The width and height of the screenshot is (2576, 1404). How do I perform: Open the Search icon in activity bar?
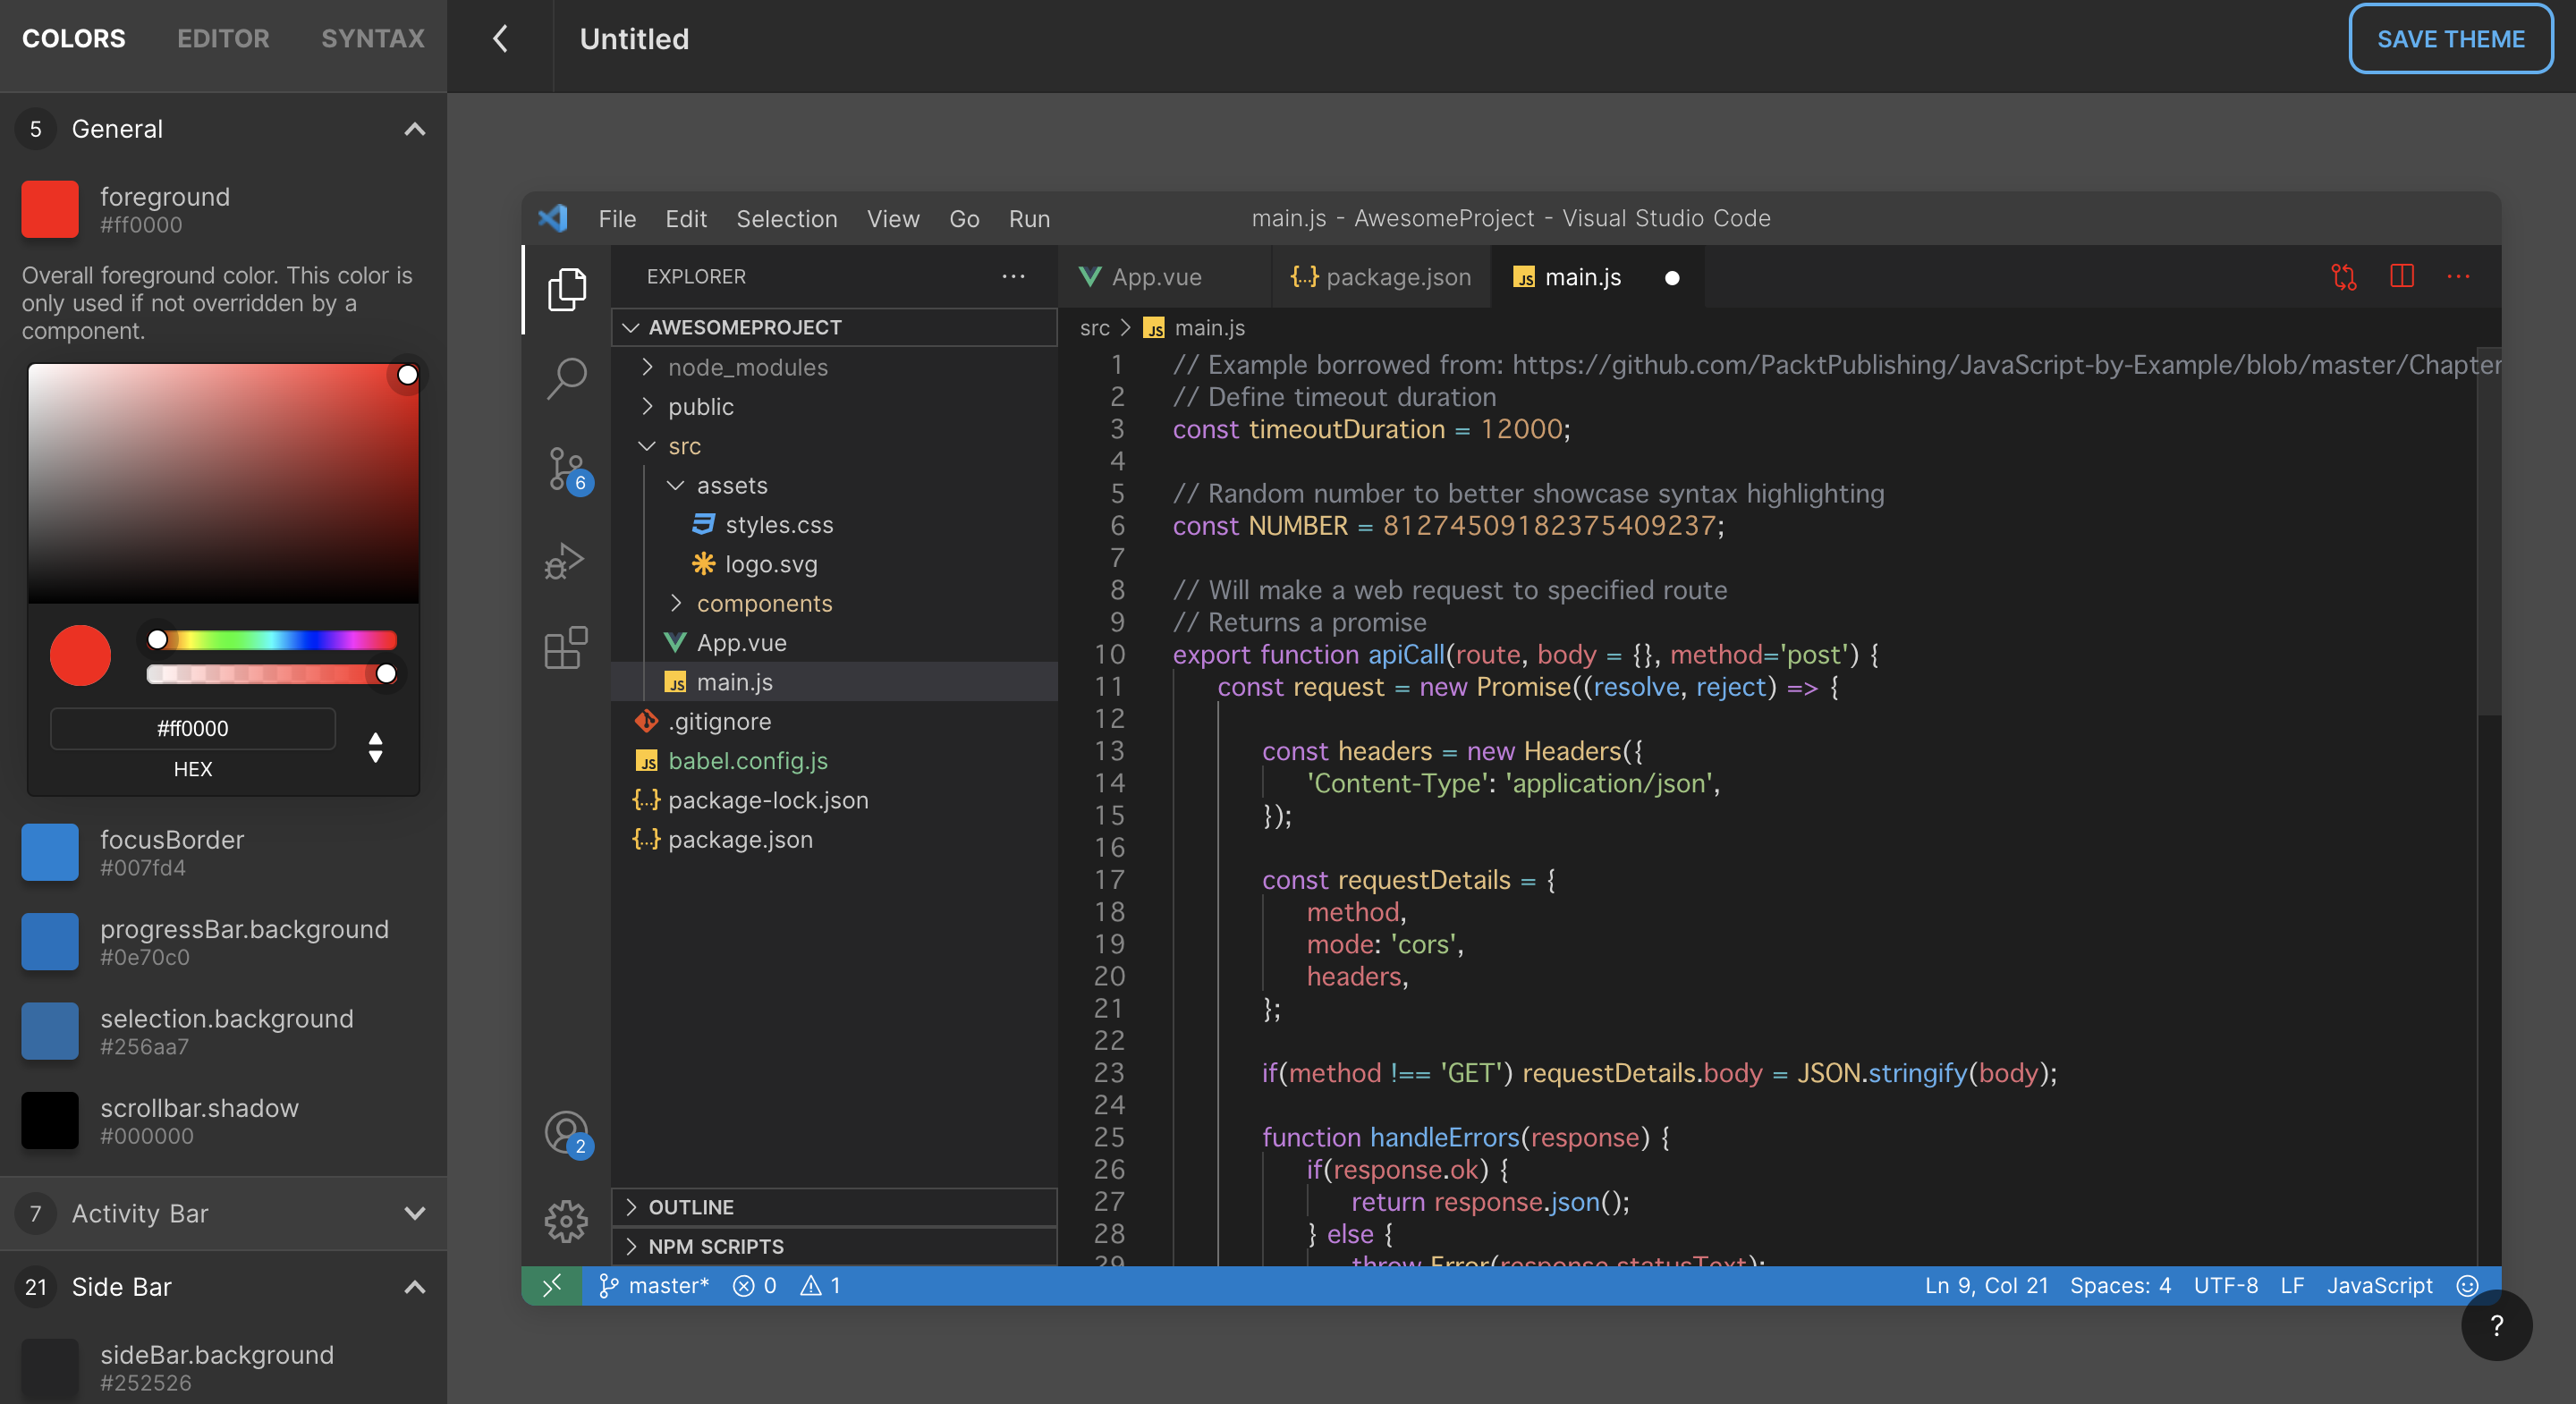pos(566,378)
